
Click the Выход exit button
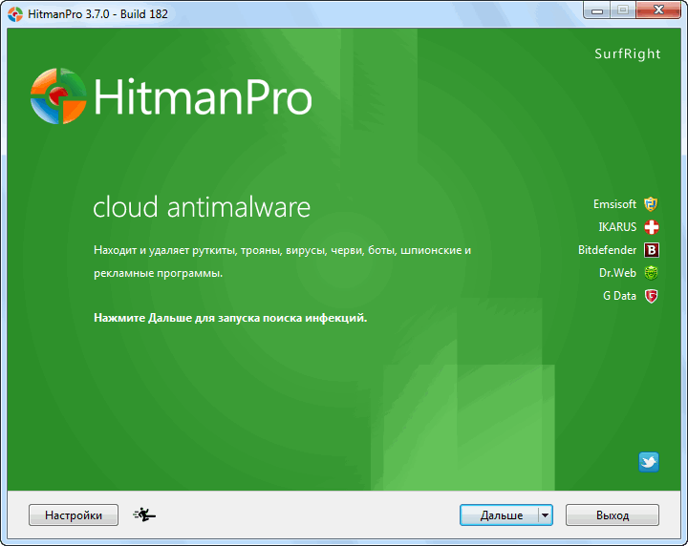(x=613, y=514)
